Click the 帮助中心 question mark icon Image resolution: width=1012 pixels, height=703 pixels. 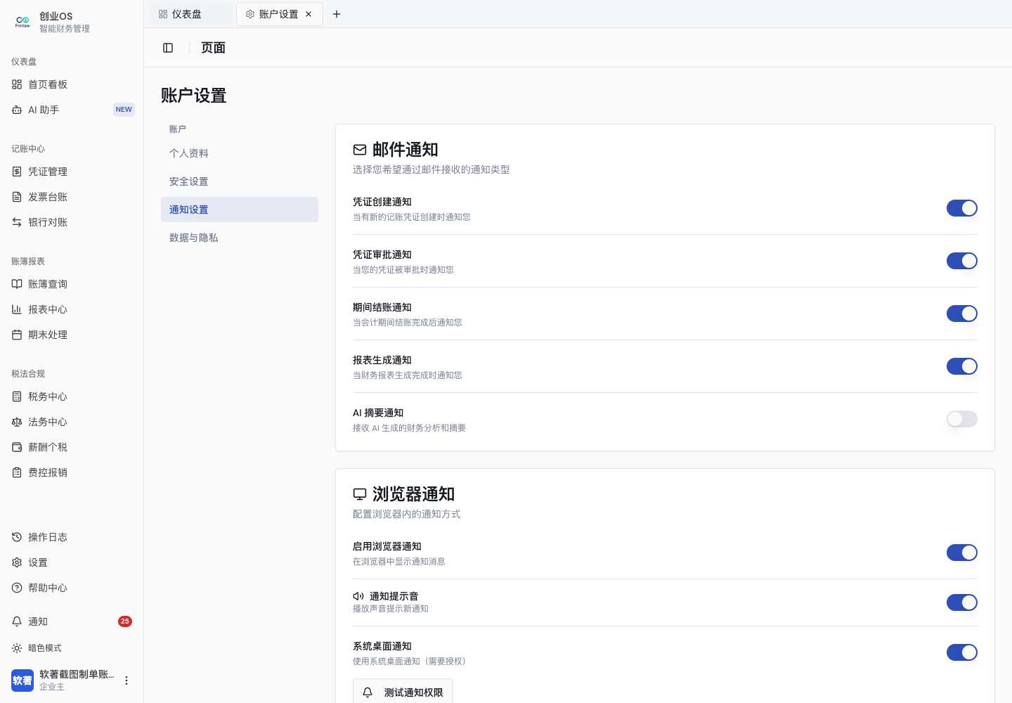tap(17, 588)
